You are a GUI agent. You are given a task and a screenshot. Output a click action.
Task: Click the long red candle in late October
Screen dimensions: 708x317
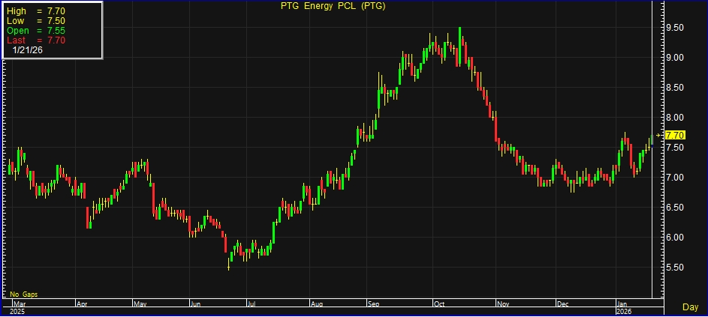click(496, 129)
